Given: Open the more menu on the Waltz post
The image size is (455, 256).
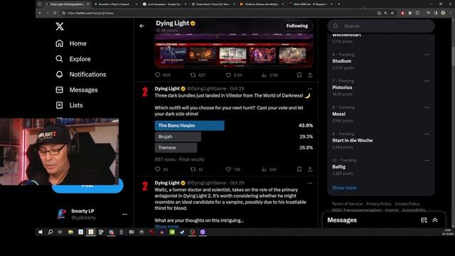Looking at the screenshot, I should point(310,183).
